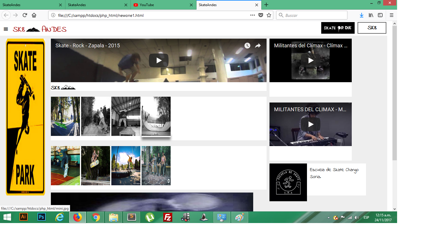Click the SK8 outlined button

(372, 28)
